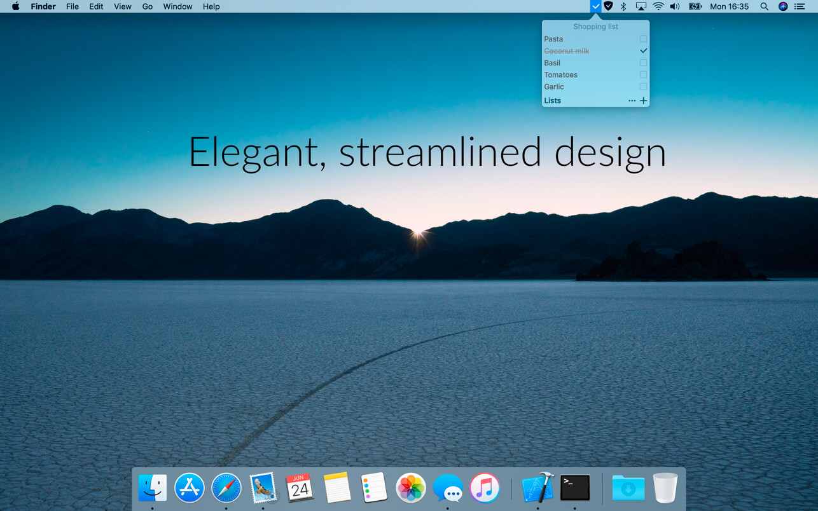
Task: Select the crossed-out Coconut milk text
Action: coord(566,51)
